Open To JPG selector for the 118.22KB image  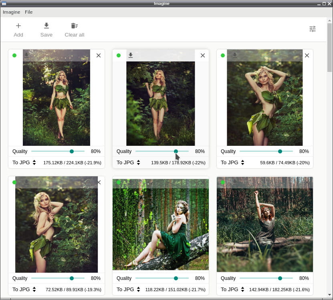(128, 290)
